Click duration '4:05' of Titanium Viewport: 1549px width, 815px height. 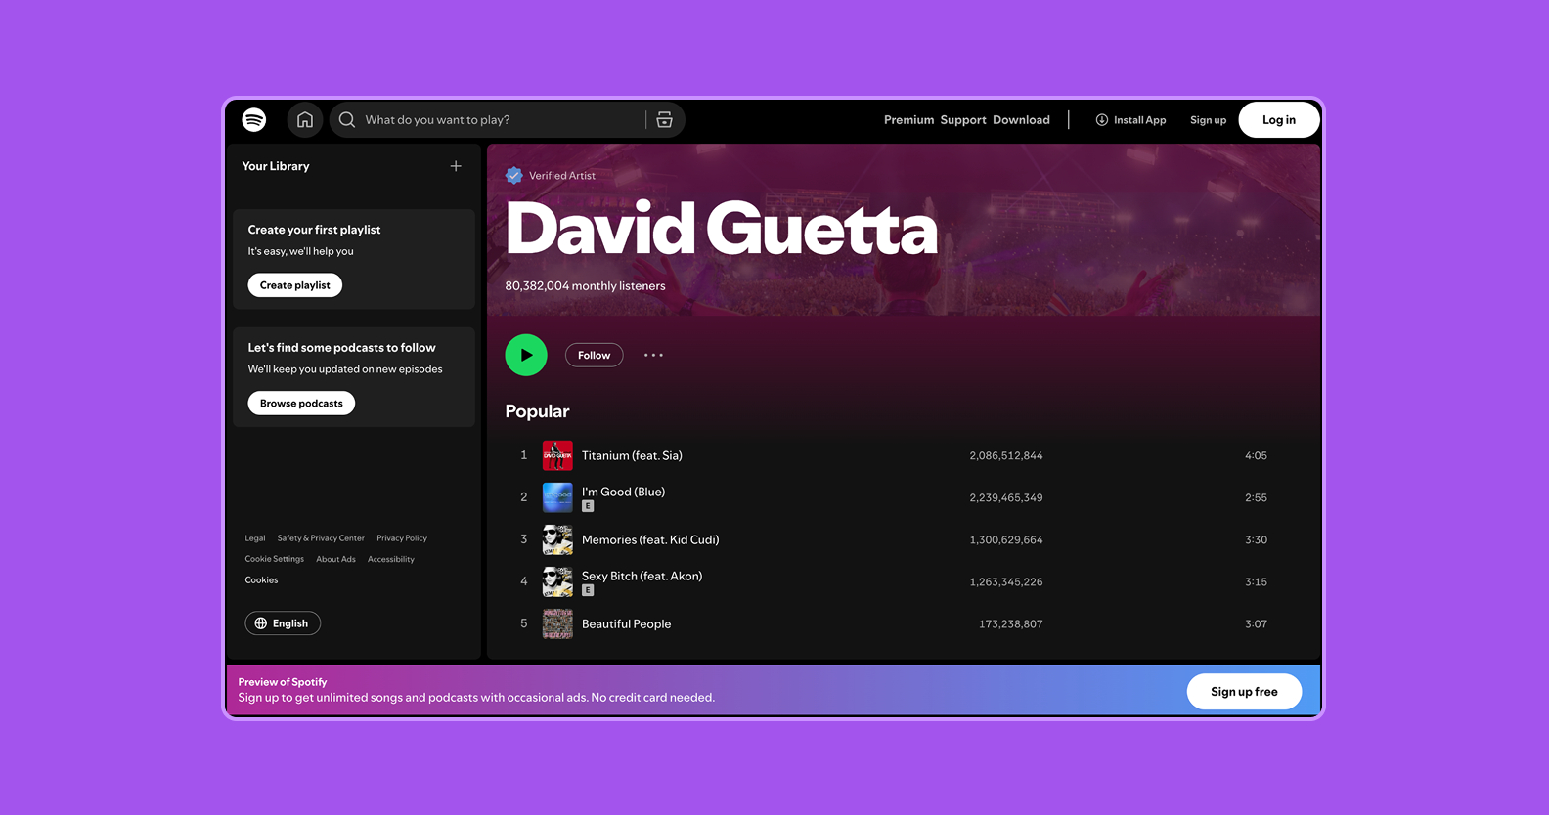[x=1256, y=456]
